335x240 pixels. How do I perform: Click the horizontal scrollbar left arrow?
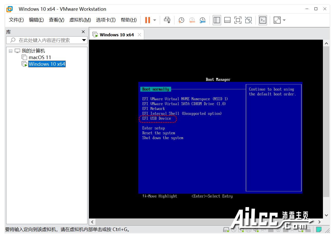coord(92,222)
